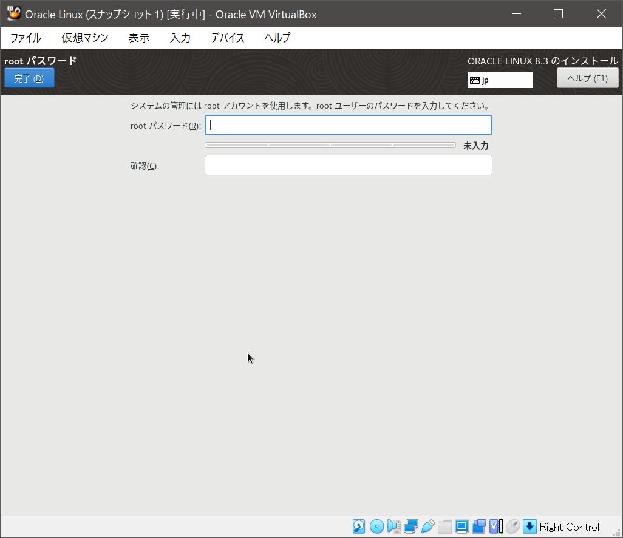Click the 確認(C): field label

(x=145, y=166)
